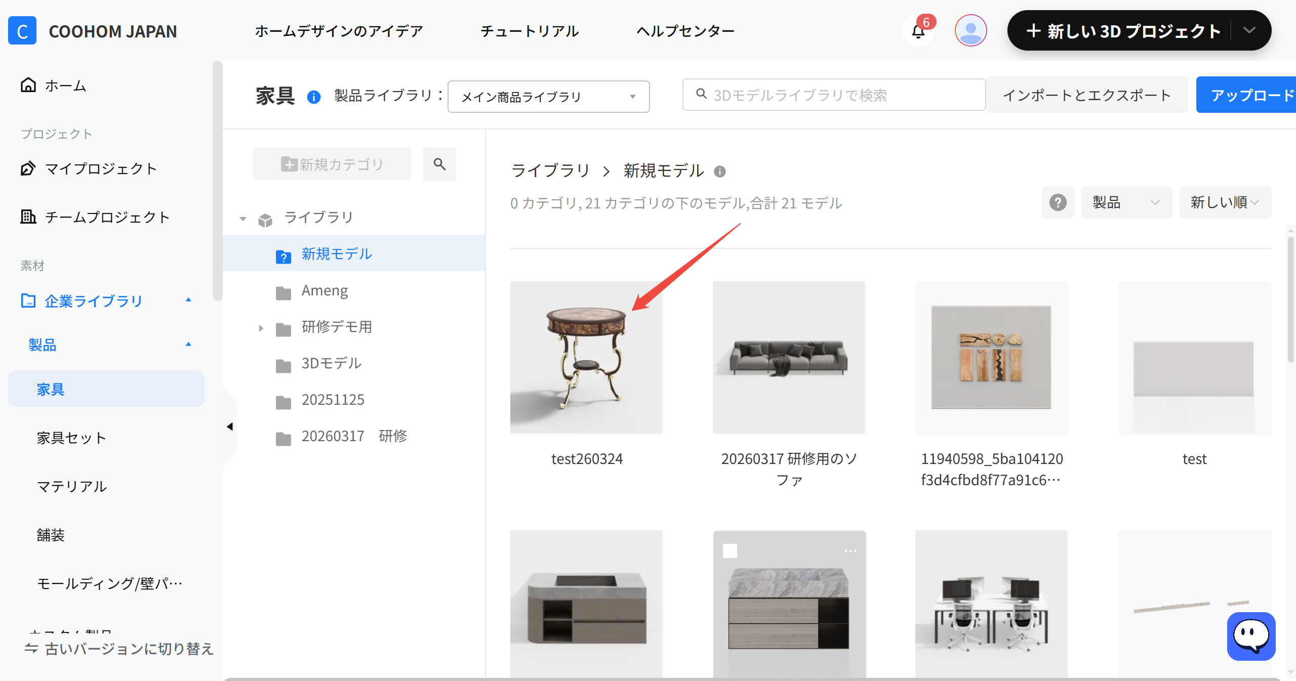This screenshot has width=1296, height=681.
Task: Select マテリアル in the sidebar
Action: click(x=72, y=486)
